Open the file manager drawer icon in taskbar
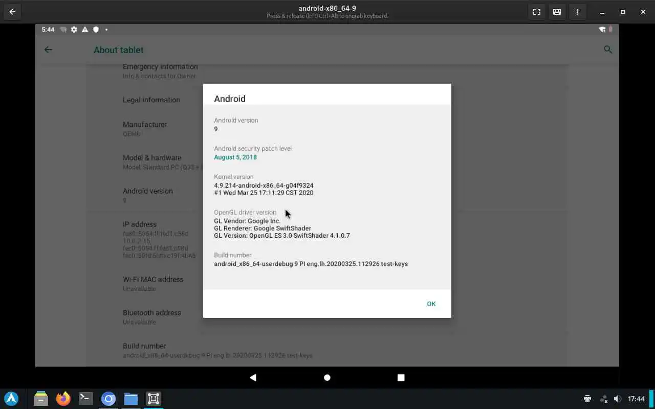 click(40, 398)
